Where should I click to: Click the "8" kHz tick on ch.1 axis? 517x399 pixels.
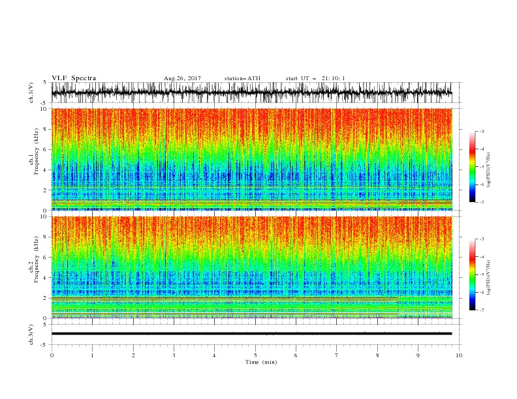click(x=46, y=129)
